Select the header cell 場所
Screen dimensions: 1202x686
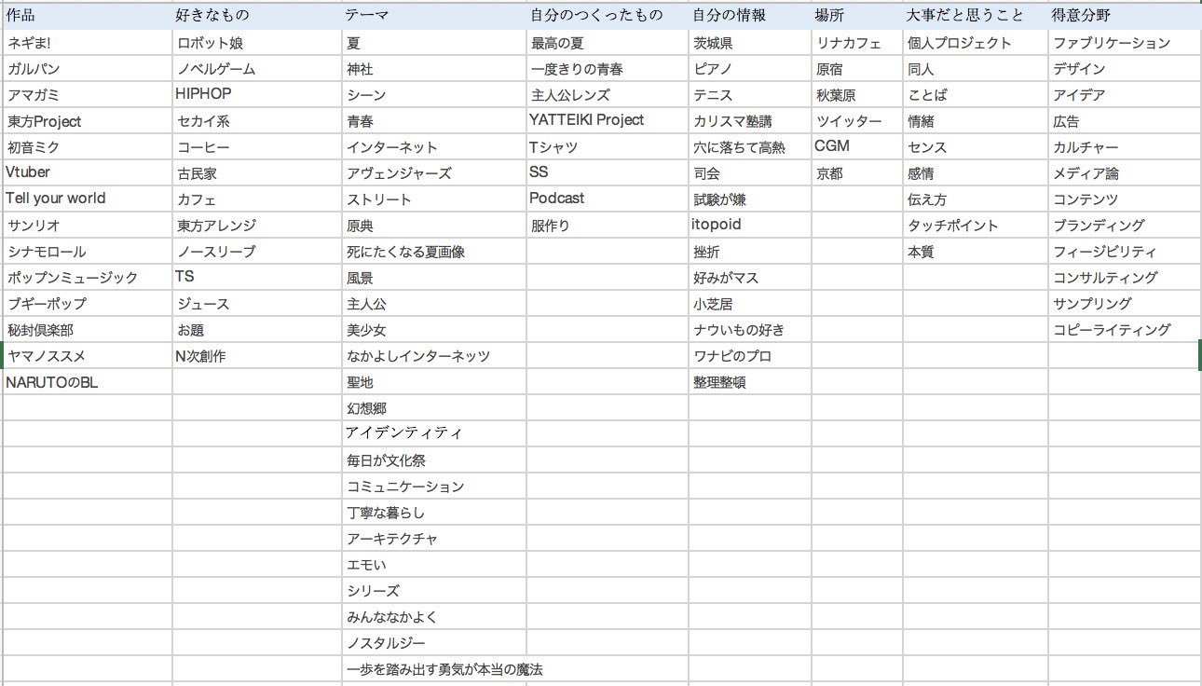(x=856, y=15)
